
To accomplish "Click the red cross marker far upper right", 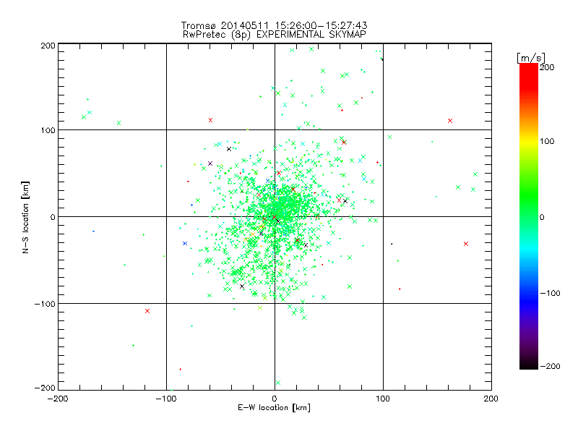I will (449, 121).
